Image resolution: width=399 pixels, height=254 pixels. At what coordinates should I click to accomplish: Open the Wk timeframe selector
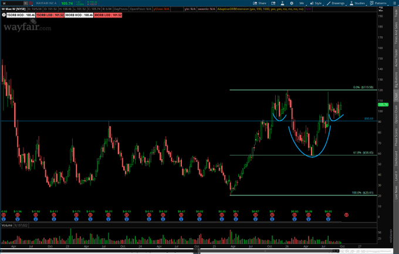(302, 4)
